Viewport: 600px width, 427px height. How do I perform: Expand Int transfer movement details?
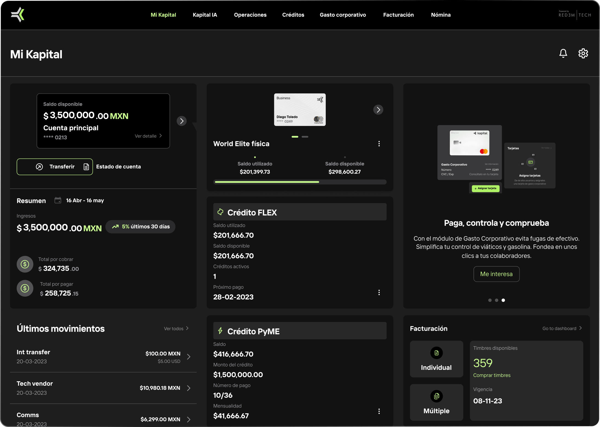pos(189,357)
